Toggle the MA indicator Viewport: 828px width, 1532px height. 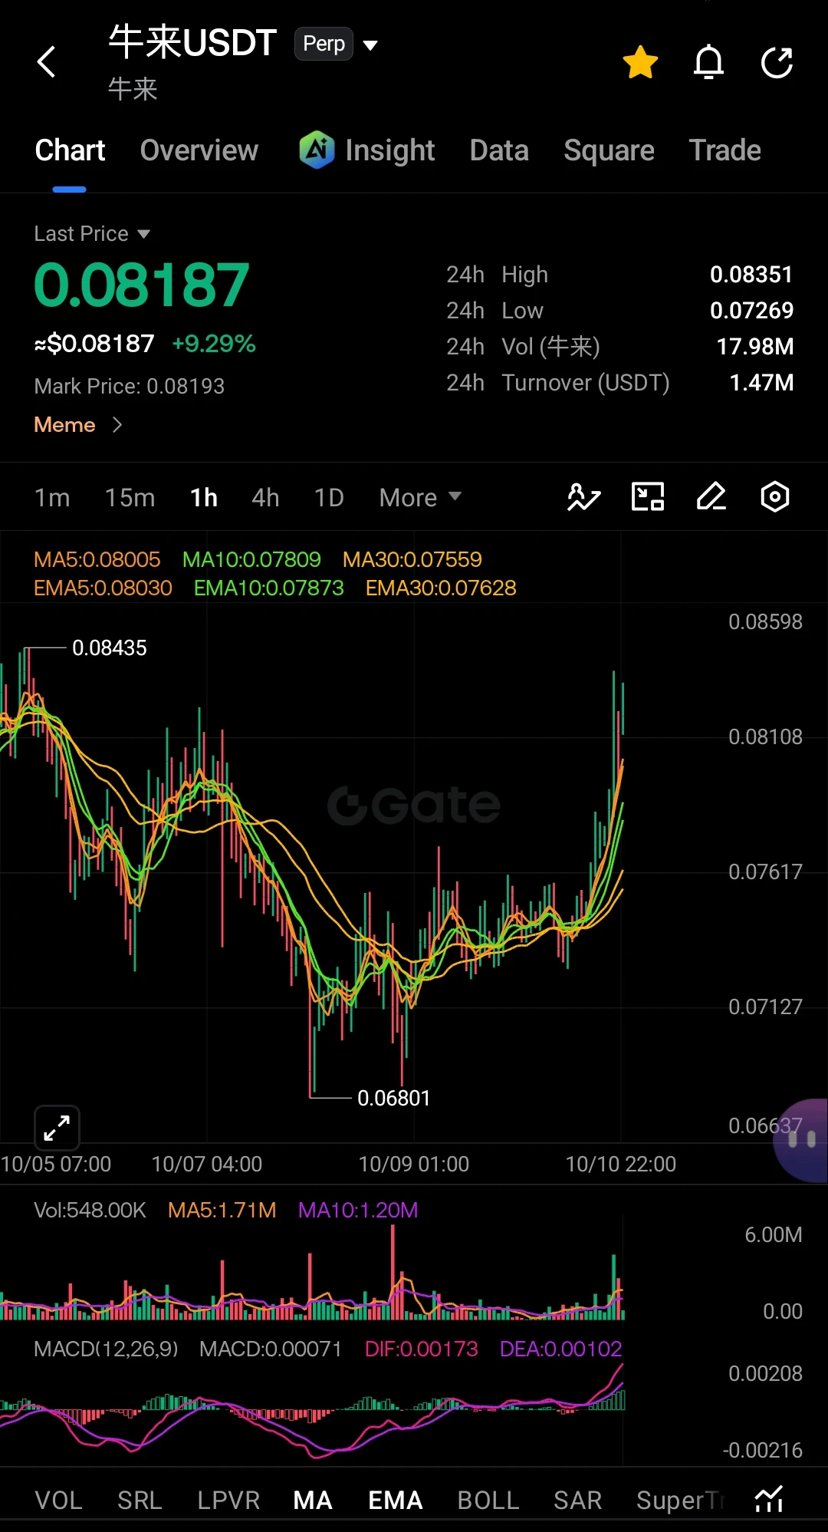(313, 1500)
